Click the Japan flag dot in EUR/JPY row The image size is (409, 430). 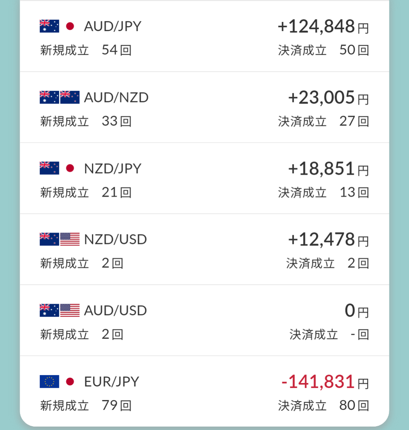coord(70,382)
